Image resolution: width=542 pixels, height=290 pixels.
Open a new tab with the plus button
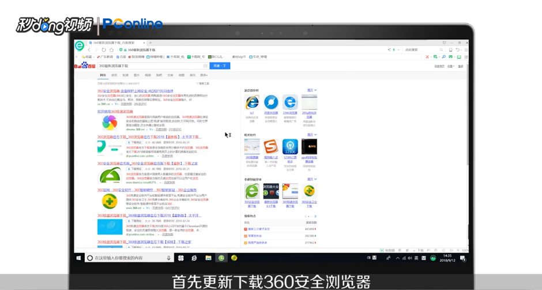[150, 43]
